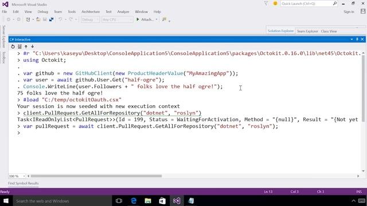Screen dimensions: 367x206
Task: Click the Save toolbar icon
Action: (x=45, y=19)
